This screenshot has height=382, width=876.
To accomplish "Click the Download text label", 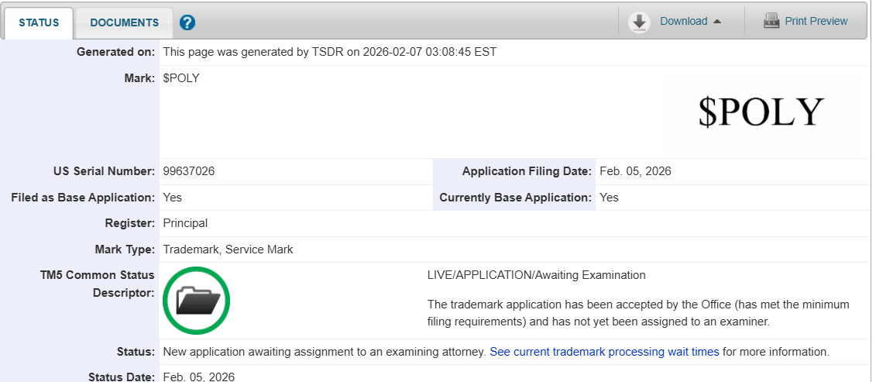I will point(683,22).
